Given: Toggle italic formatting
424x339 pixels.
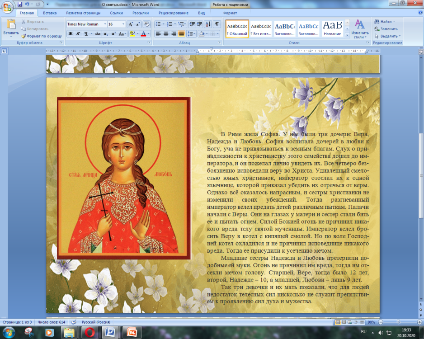Looking at the screenshot, I should point(78,34).
